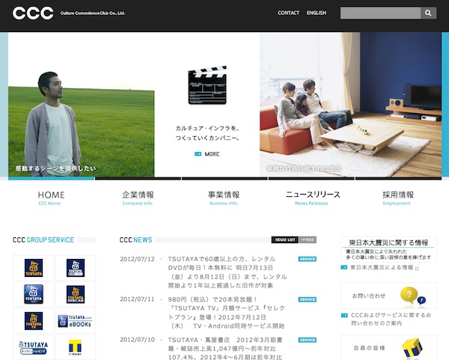
Task: Focus the search text field in header
Action: 379,13
